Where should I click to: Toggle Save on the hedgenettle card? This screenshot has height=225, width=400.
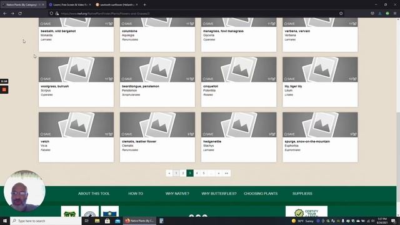click(x=208, y=134)
